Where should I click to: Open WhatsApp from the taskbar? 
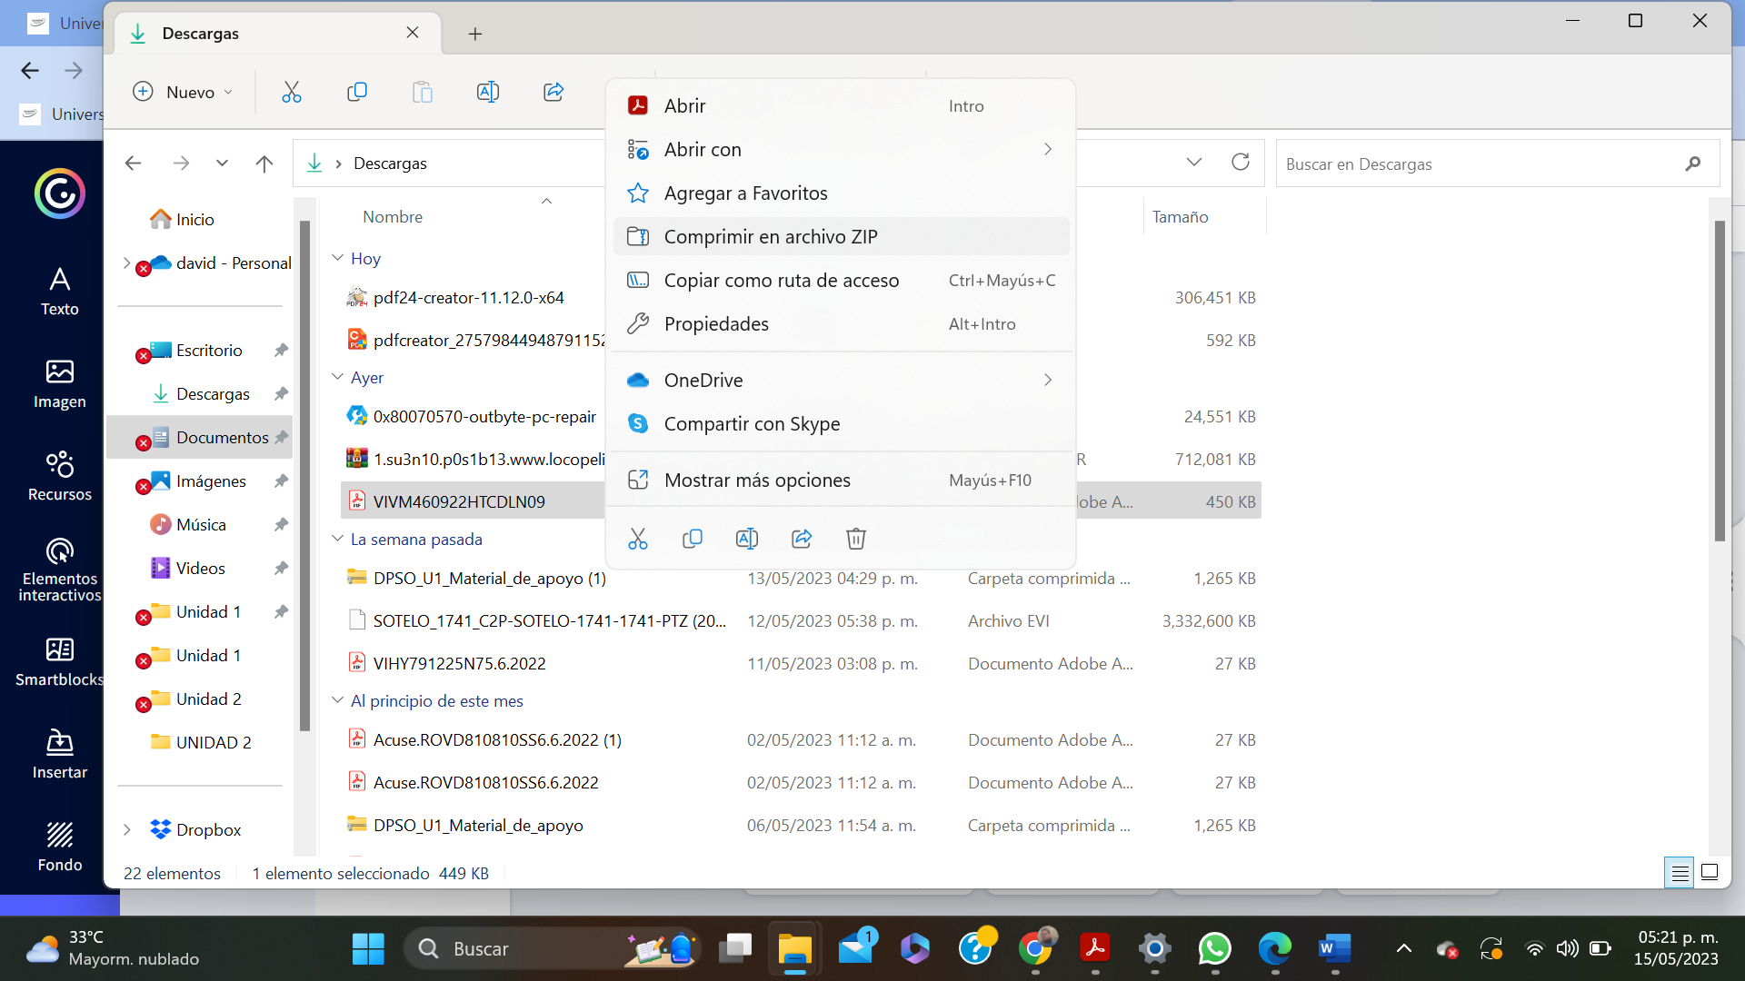1214,949
